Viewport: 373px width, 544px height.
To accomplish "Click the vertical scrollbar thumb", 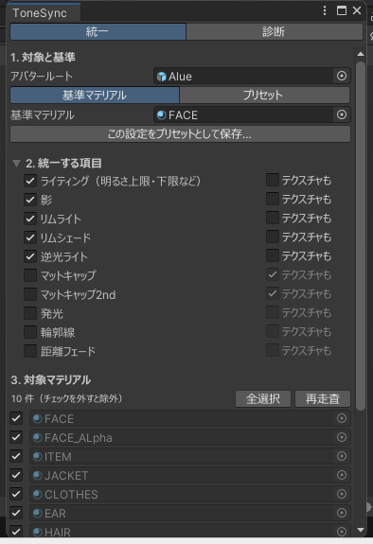I will pyautogui.click(x=361, y=236).
